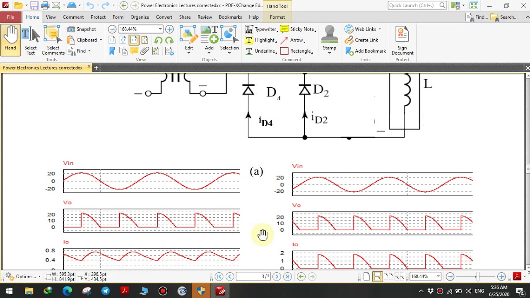This screenshot has width=530, height=298.
Task: Activate the Select Comments tool
Action: coord(53,40)
